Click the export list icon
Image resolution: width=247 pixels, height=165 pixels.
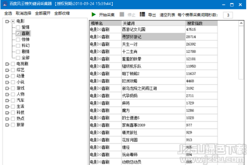click(142, 14)
